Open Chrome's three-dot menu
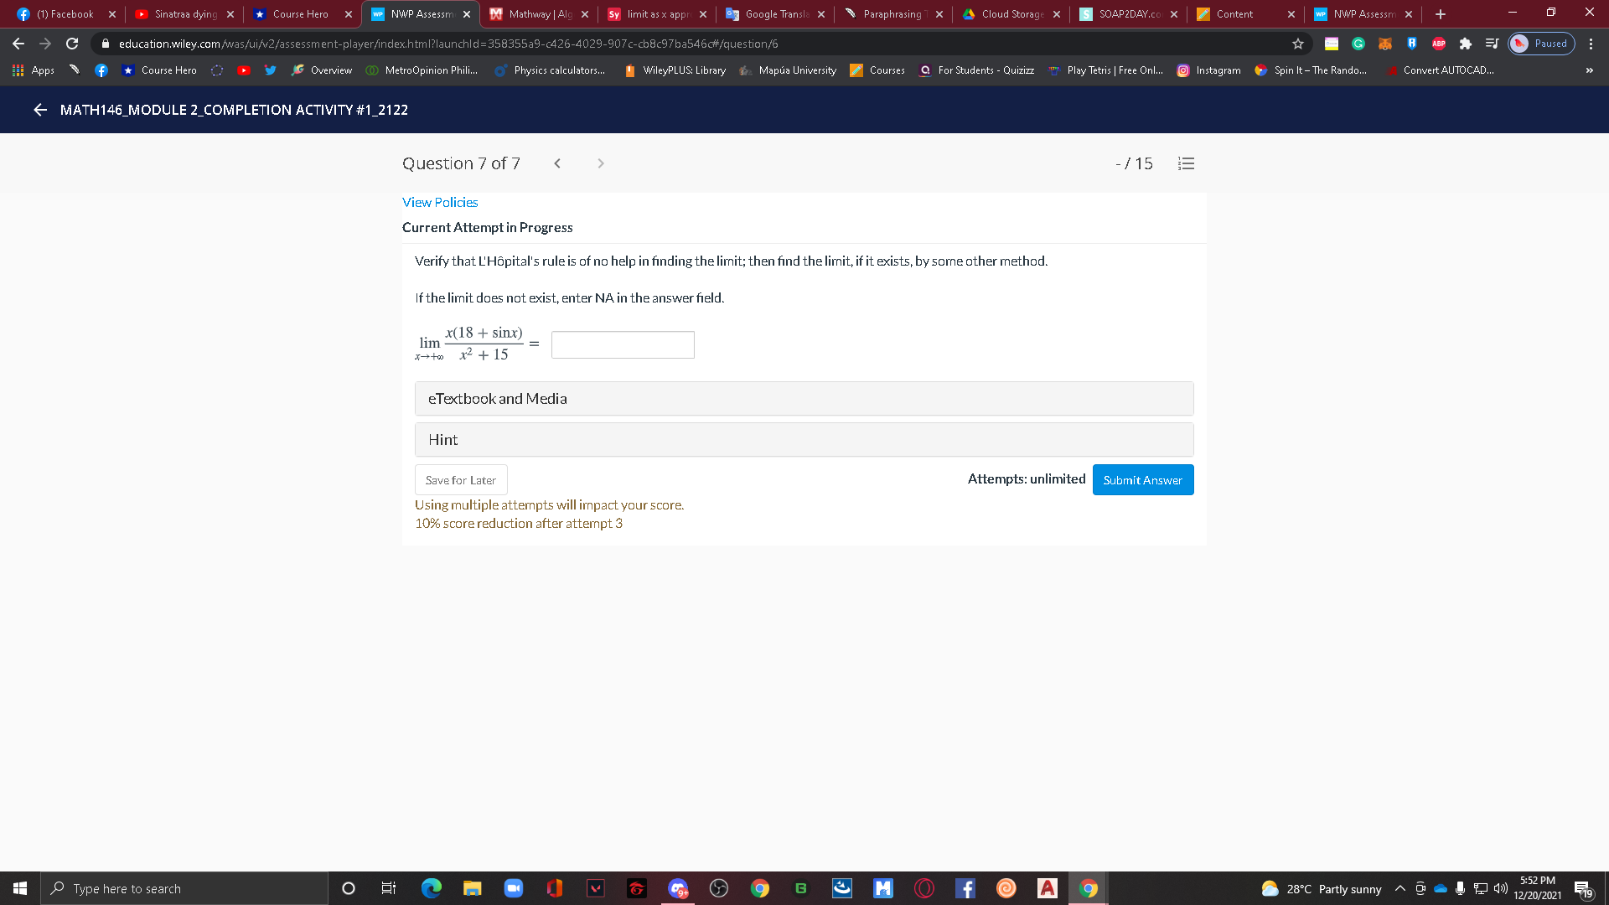The width and height of the screenshot is (1609, 905). point(1591,44)
